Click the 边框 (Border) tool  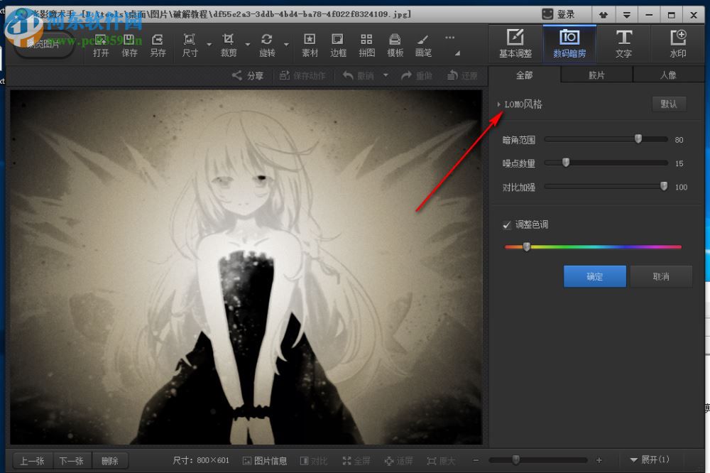tap(337, 43)
